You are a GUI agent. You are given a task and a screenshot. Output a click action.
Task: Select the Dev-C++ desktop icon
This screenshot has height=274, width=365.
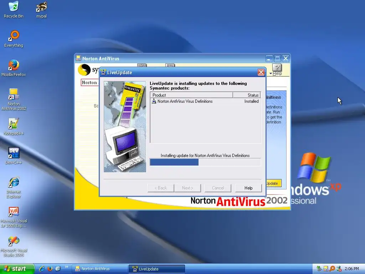[x=14, y=156]
